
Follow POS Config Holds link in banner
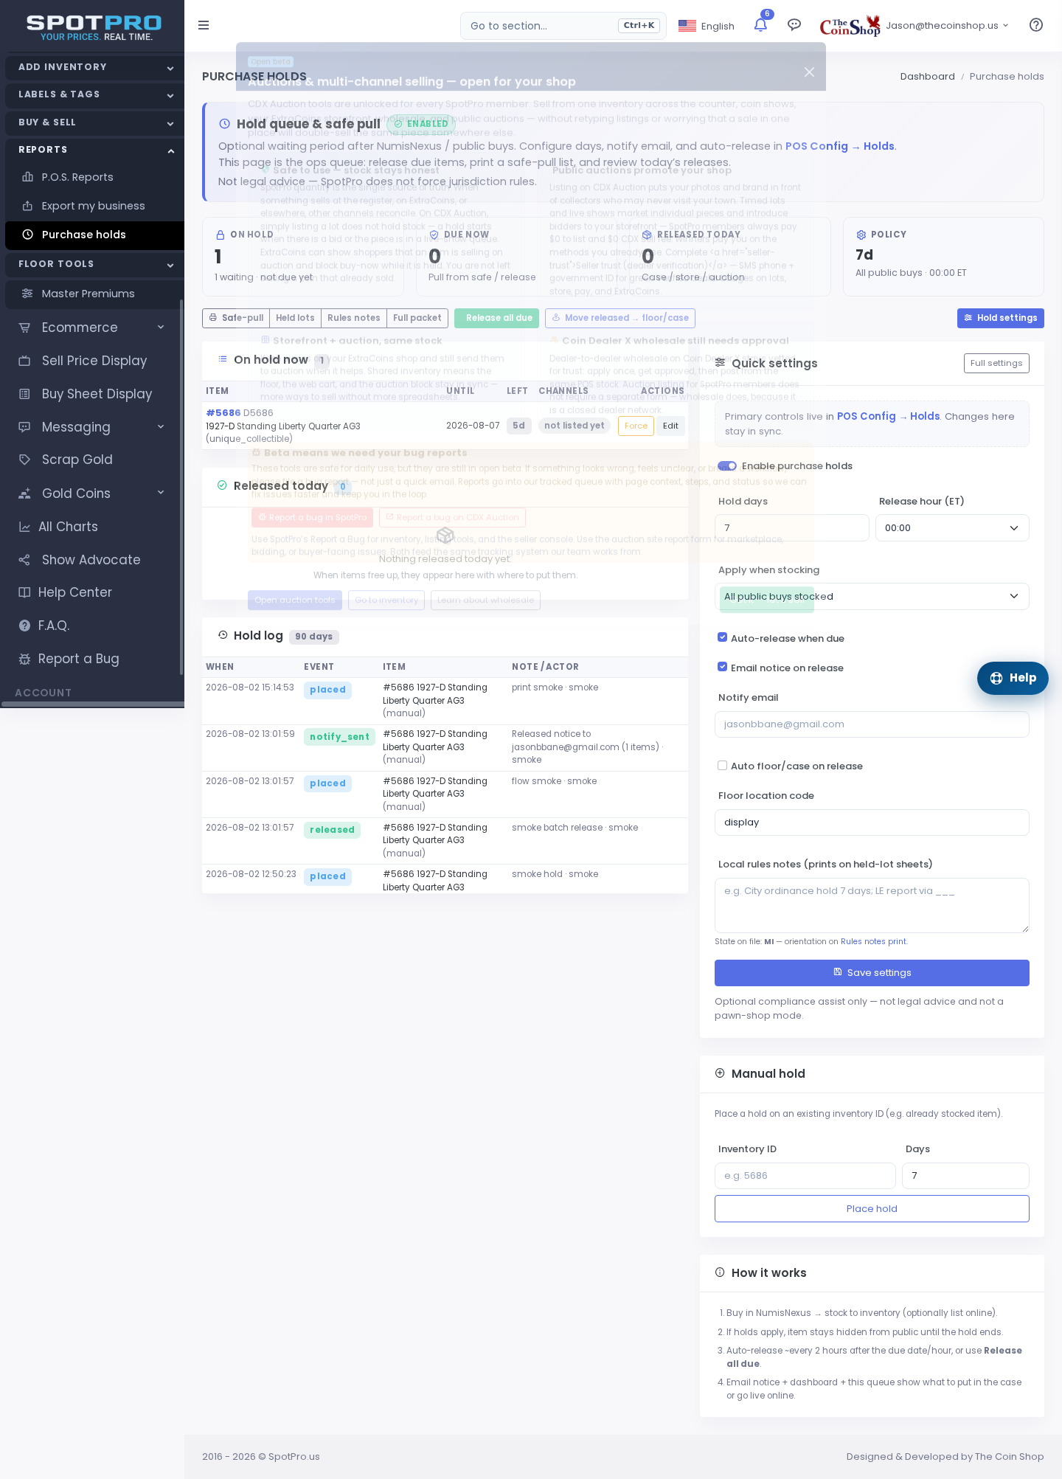(840, 146)
